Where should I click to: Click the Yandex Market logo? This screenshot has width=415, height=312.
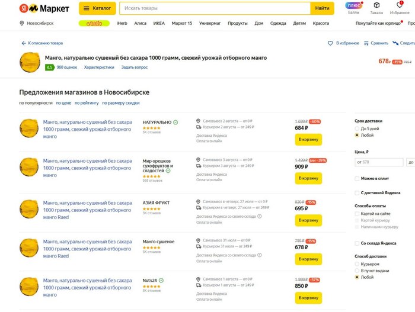(x=43, y=8)
